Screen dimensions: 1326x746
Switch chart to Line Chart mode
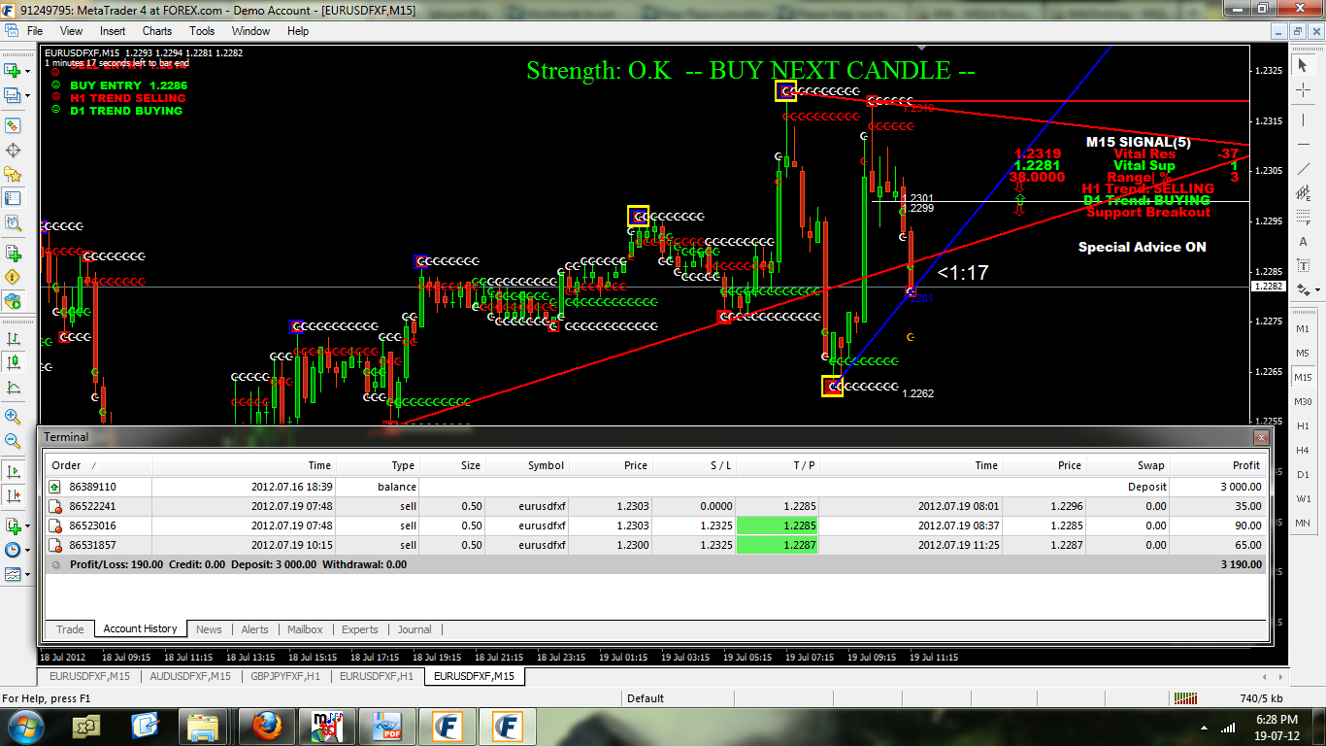tap(13, 389)
